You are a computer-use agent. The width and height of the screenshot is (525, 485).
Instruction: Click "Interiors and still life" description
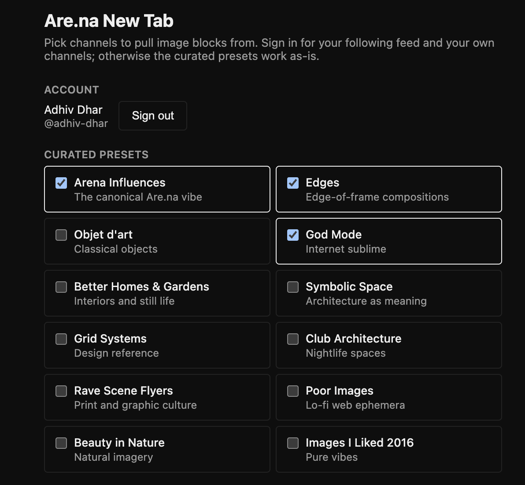point(124,301)
